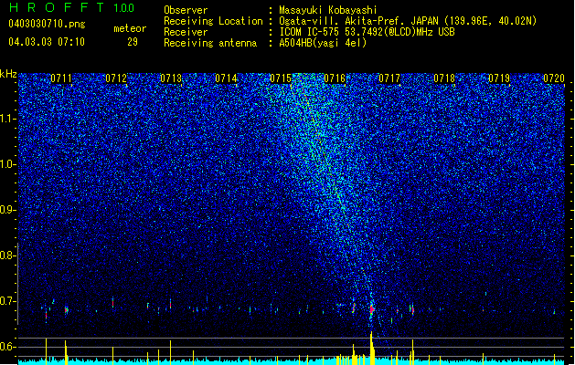
Task: Click the ICOM IC-575 53.7492 MHz USB text
Action: 367,32
